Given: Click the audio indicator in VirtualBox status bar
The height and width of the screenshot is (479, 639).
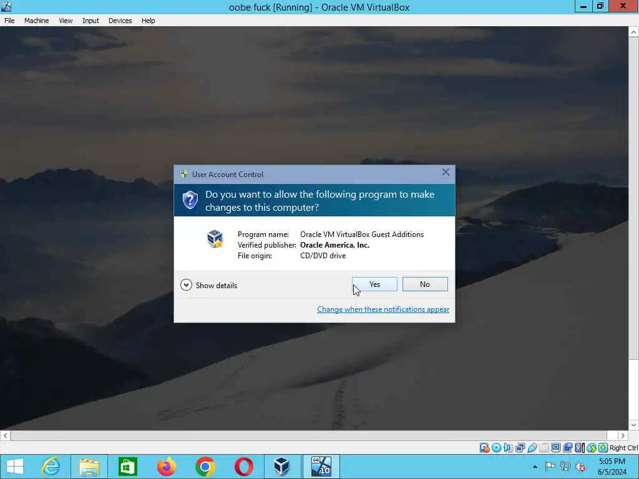Looking at the screenshot, I should coord(508,448).
